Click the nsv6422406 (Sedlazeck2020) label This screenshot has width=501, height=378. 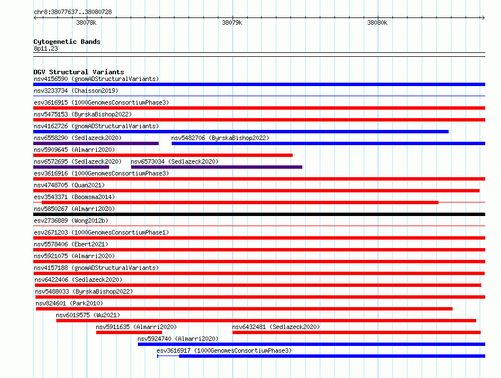(78, 280)
